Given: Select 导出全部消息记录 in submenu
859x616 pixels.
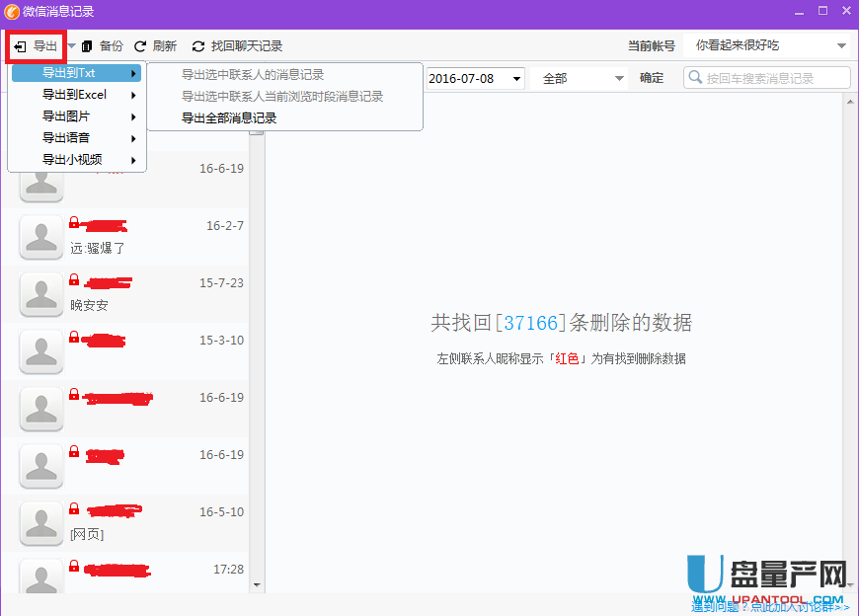Looking at the screenshot, I should 229,117.
